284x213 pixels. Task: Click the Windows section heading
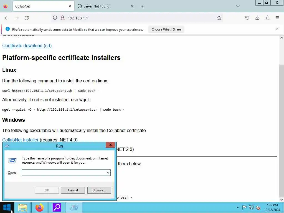[x=14, y=120]
